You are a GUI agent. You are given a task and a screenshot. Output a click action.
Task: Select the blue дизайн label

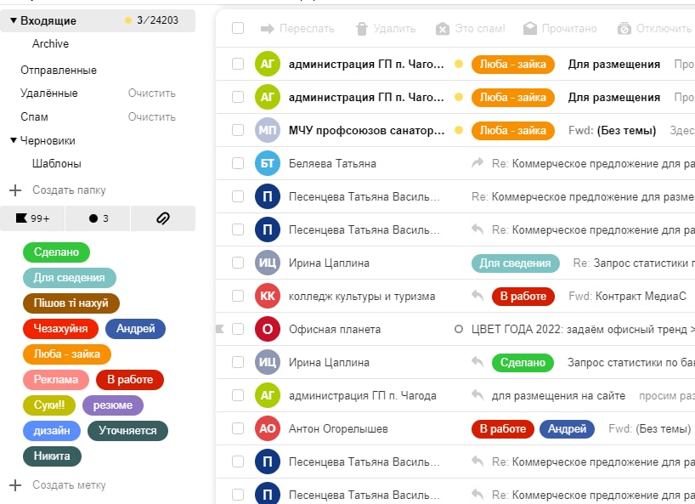pos(52,431)
